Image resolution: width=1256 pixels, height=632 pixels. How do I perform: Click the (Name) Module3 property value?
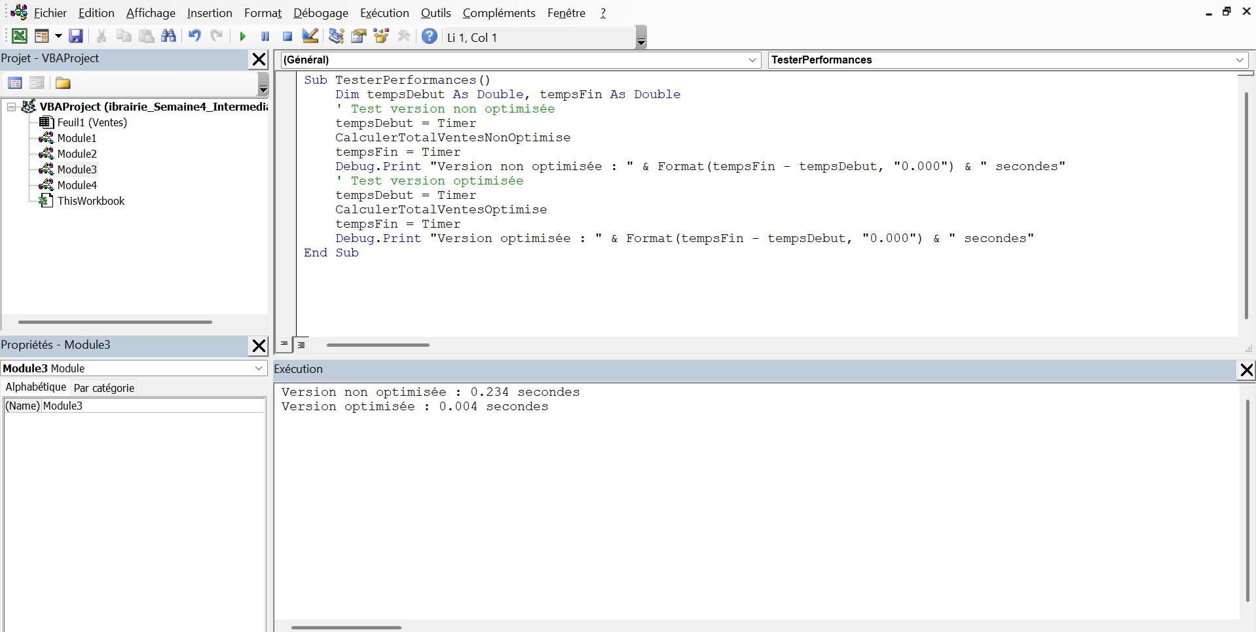(153, 406)
